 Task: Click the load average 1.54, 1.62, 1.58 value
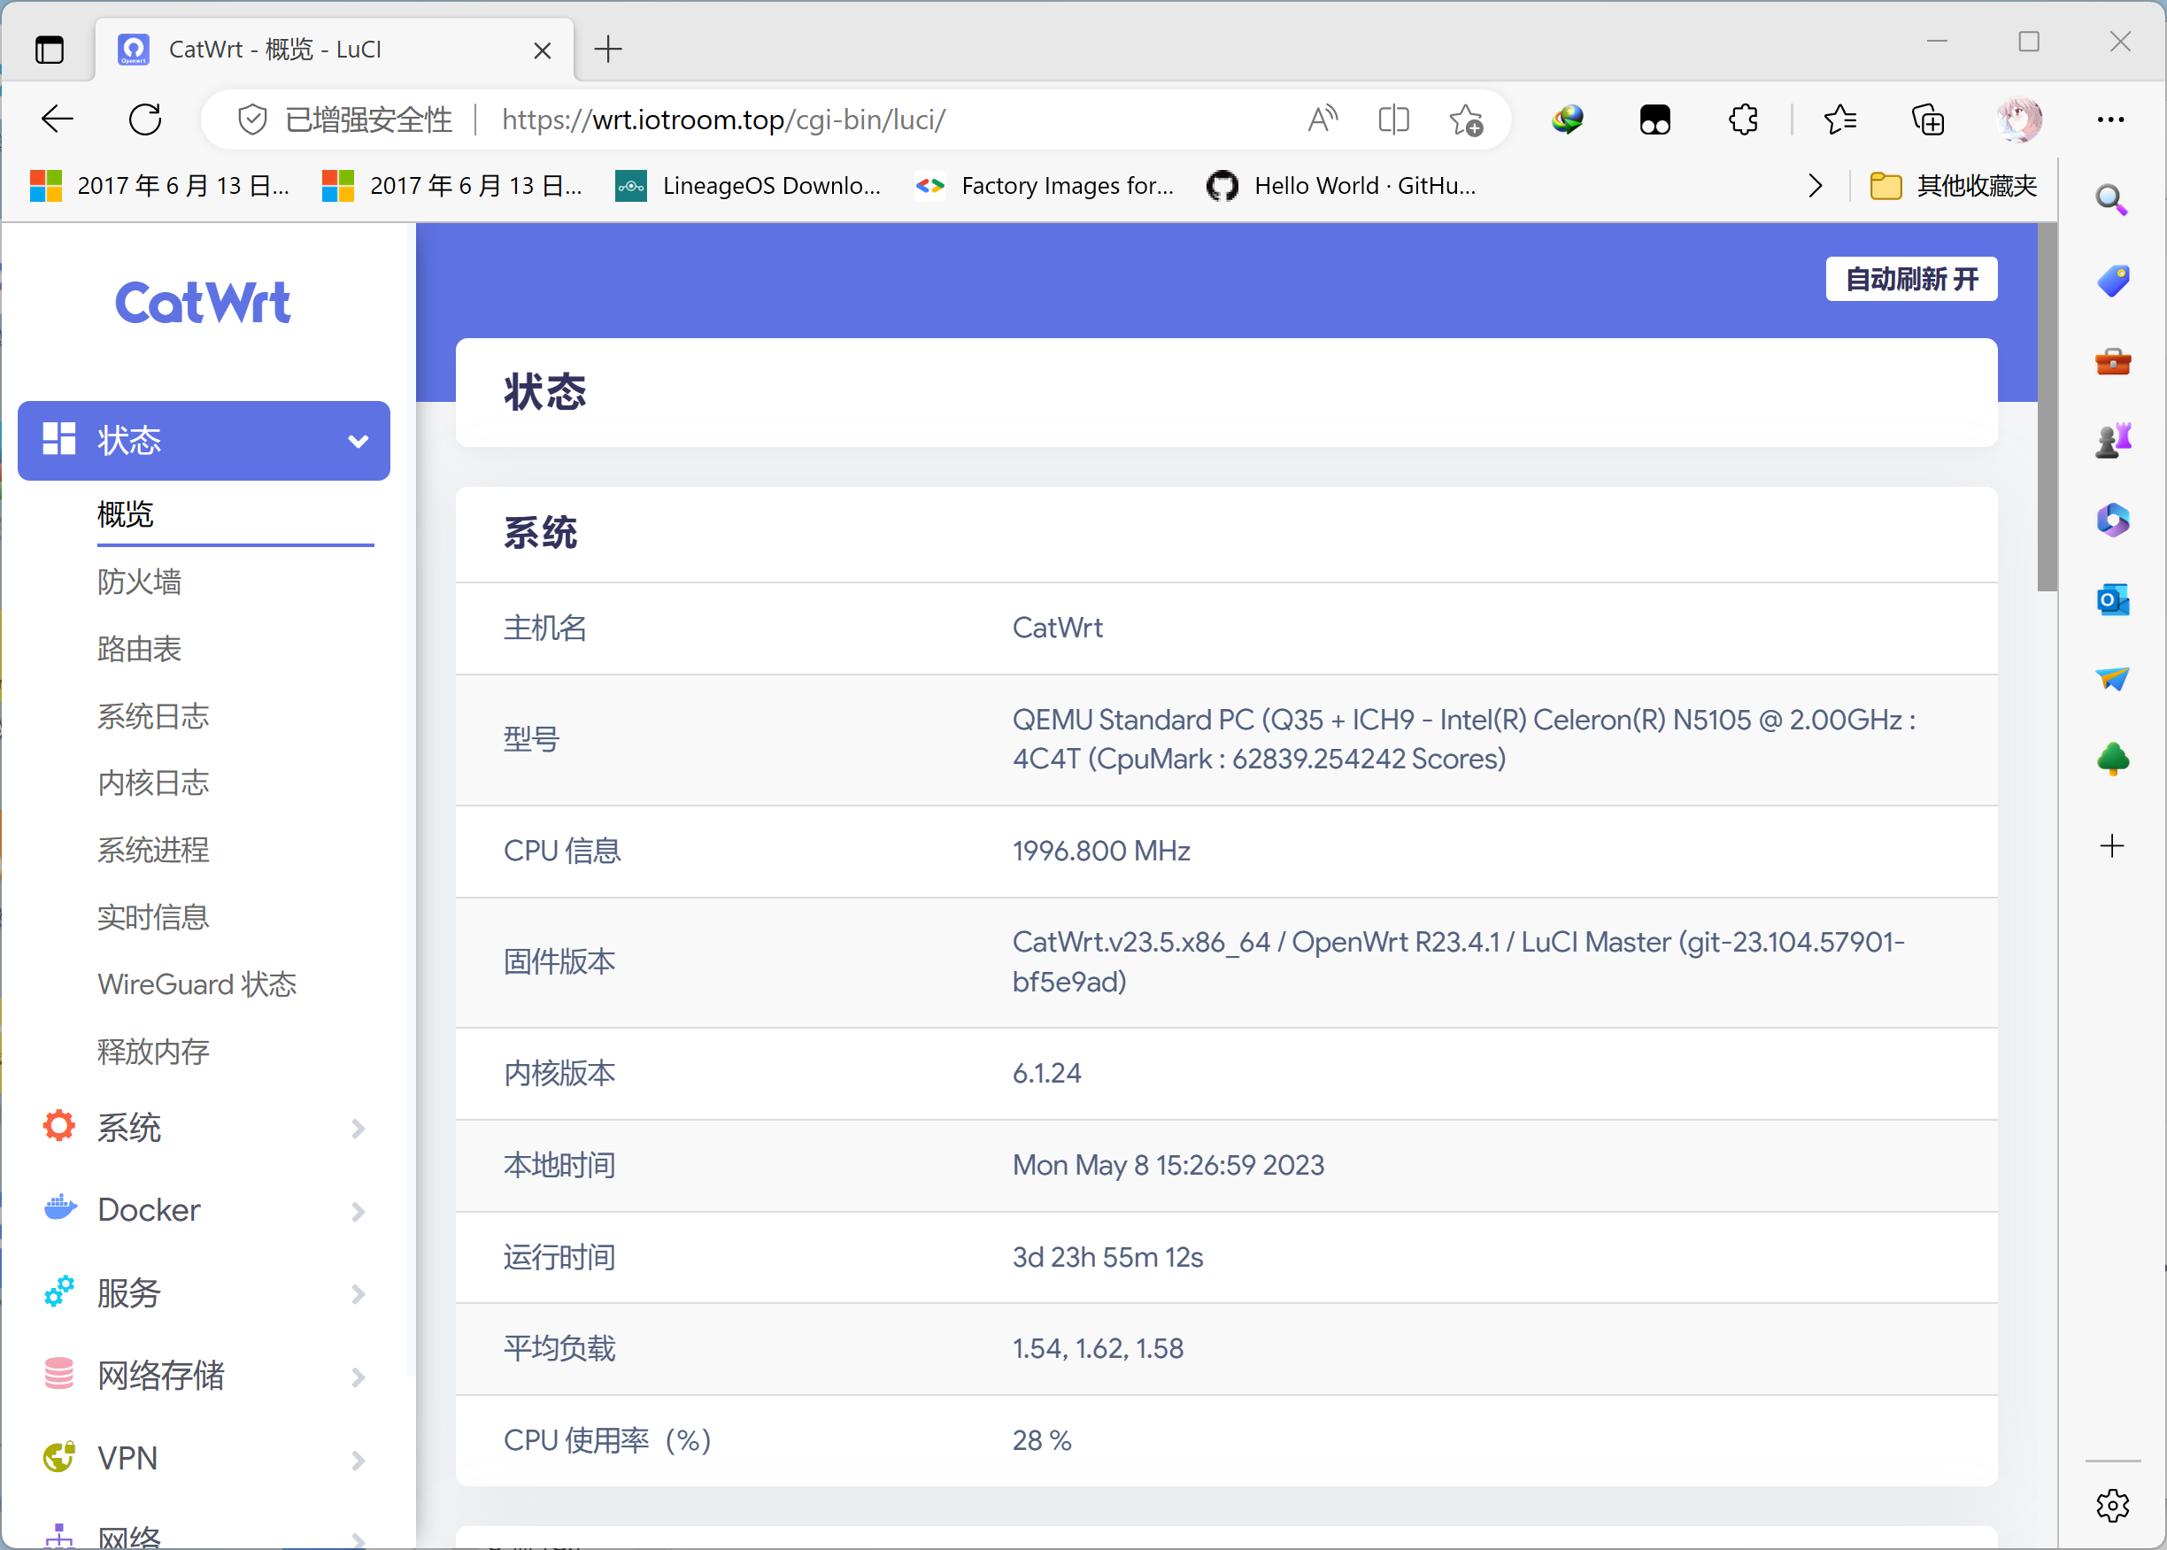click(x=1098, y=1347)
